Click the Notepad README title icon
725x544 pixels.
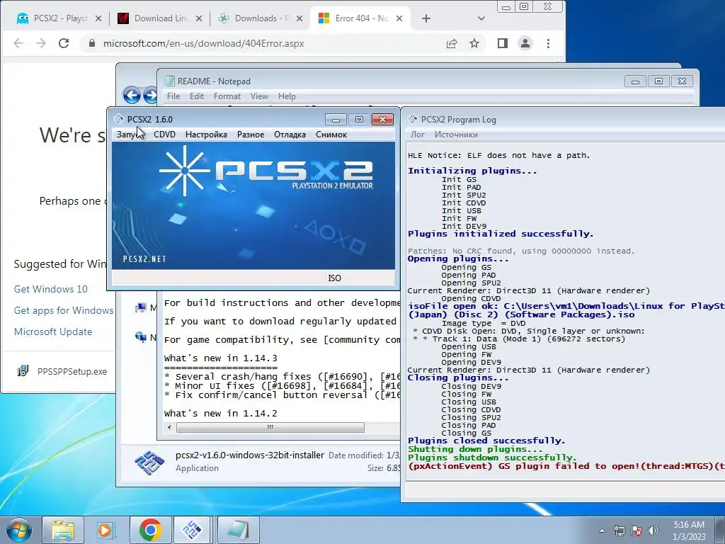pos(170,81)
